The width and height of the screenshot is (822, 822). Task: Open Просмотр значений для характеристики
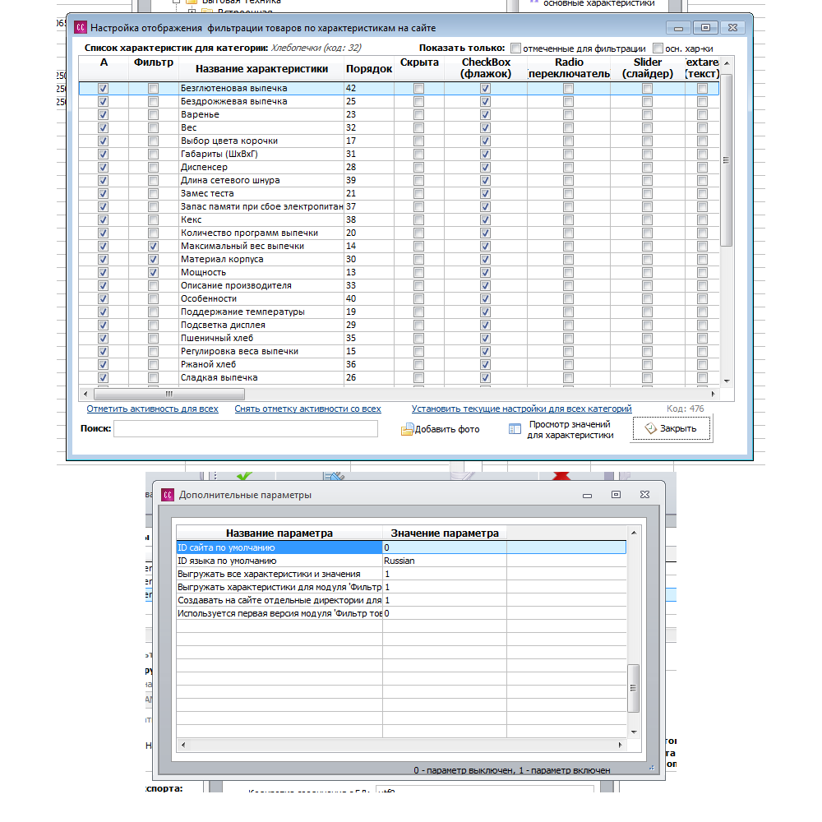coord(570,429)
